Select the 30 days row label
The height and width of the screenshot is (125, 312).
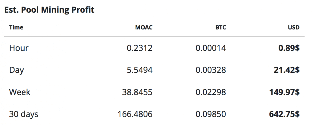24,114
